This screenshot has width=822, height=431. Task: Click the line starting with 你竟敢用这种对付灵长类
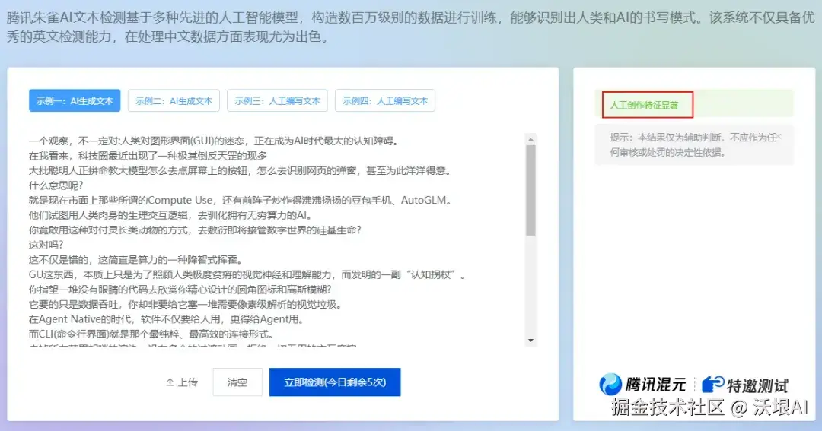click(195, 230)
